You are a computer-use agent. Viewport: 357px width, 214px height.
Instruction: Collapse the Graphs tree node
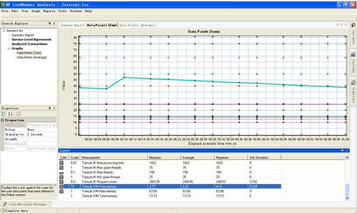9,48
